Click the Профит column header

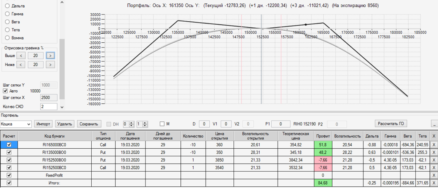tap(322, 136)
